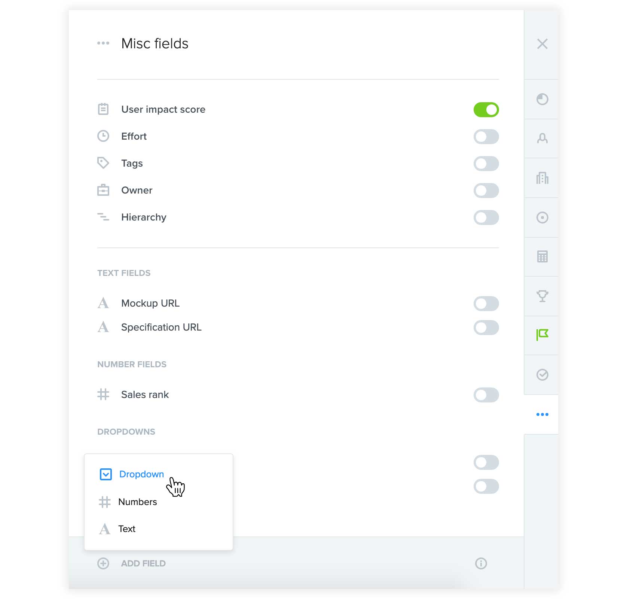Click the ADD FIELD button
Viewport: 627px width, 599px height.
click(131, 563)
